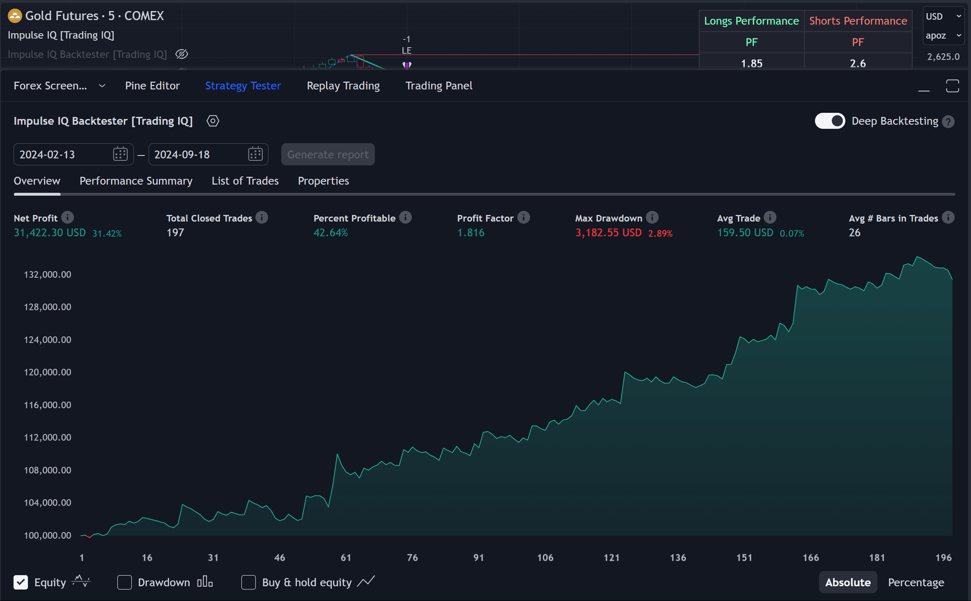Open calendar for start date 2024-02-13
971x601 pixels.
(x=120, y=154)
